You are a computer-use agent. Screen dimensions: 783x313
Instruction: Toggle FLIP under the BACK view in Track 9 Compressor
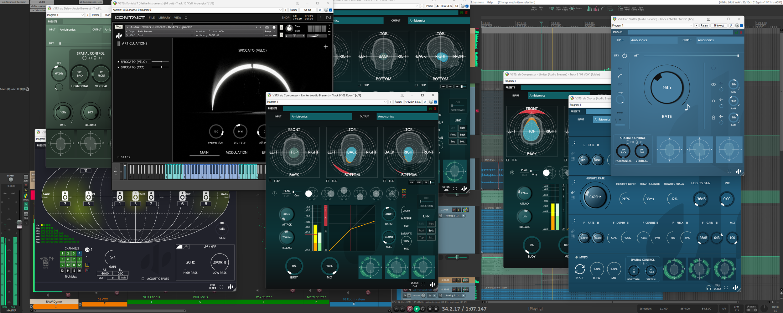pyautogui.click(x=328, y=181)
